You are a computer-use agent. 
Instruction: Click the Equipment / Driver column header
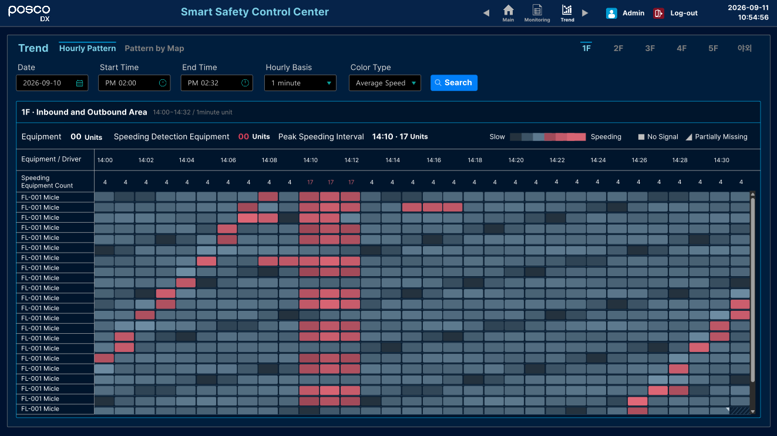point(51,159)
